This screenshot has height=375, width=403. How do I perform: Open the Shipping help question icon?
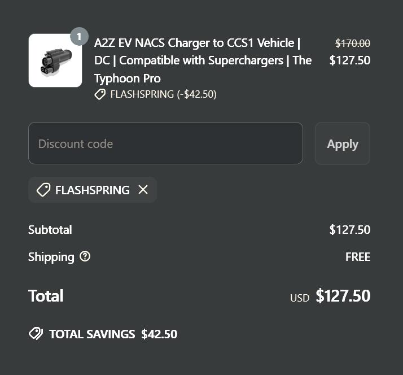click(x=85, y=256)
